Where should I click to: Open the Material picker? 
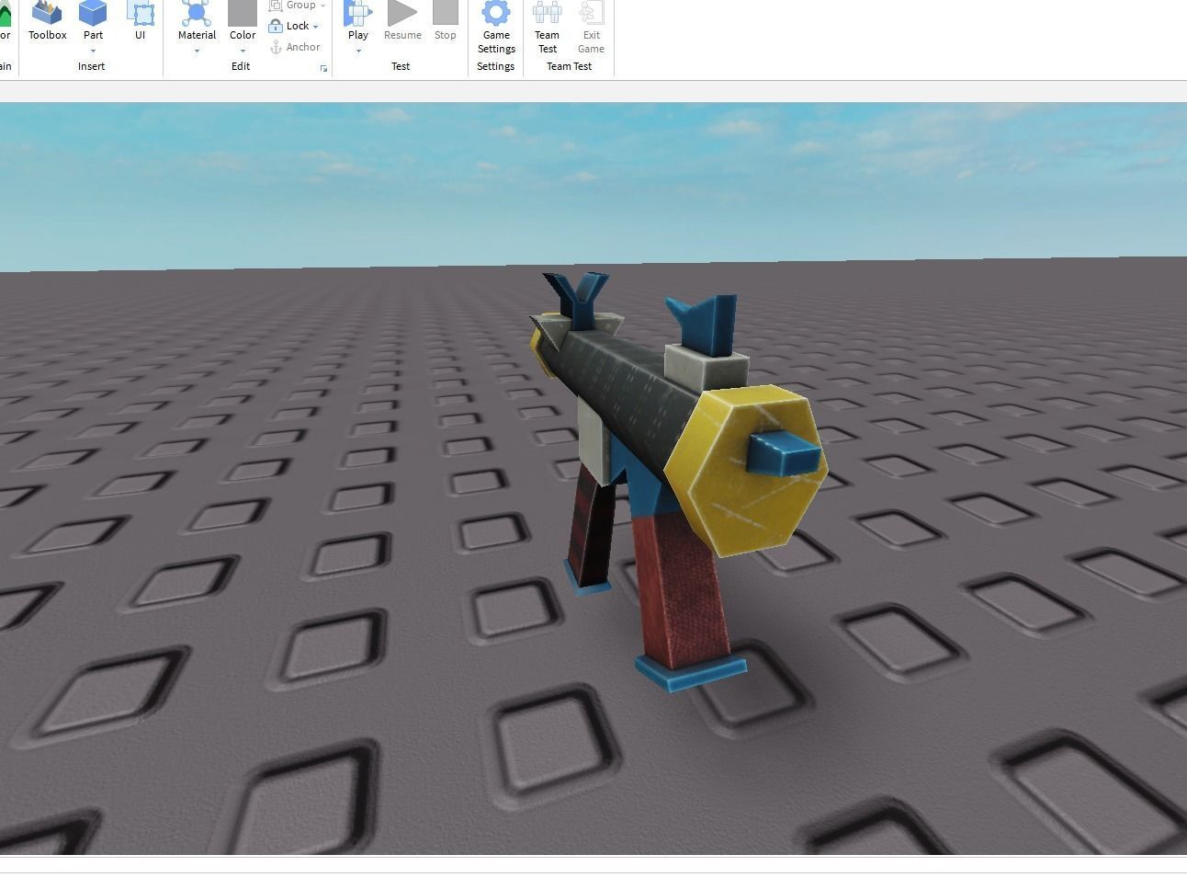point(197,20)
